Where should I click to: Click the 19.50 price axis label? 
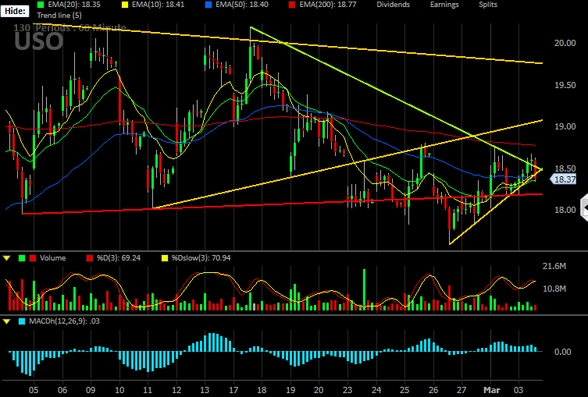click(565, 85)
